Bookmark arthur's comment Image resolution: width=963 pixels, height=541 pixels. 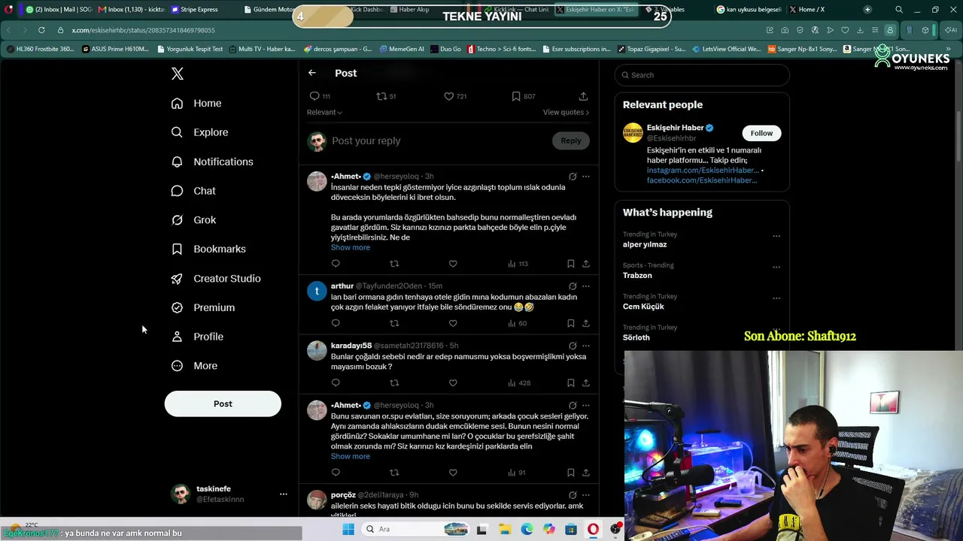571,323
